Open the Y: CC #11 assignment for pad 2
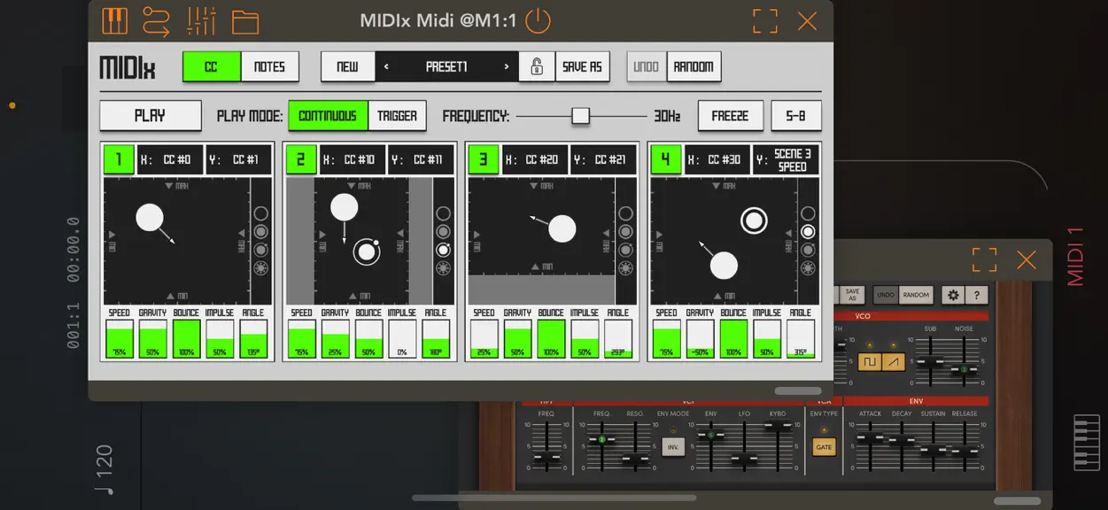This screenshot has width=1108, height=510. [x=422, y=159]
